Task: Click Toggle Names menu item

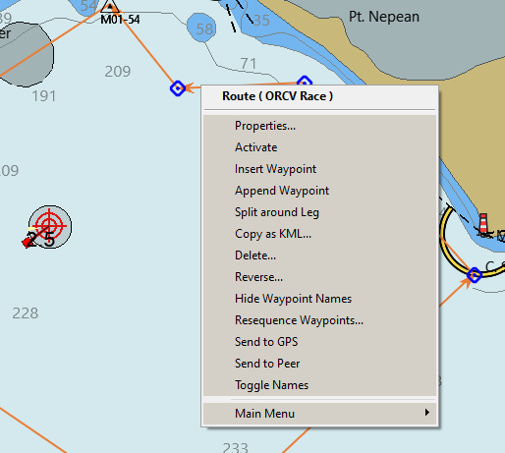Action: (319, 385)
